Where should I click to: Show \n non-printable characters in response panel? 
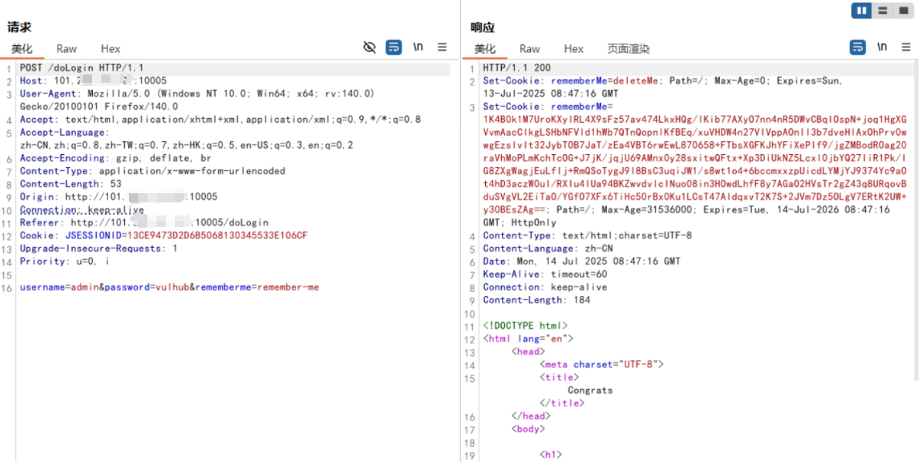883,48
